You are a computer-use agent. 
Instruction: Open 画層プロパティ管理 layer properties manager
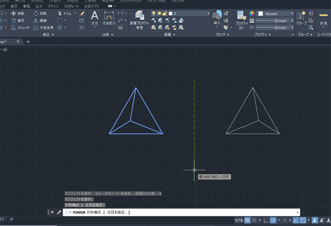(139, 19)
